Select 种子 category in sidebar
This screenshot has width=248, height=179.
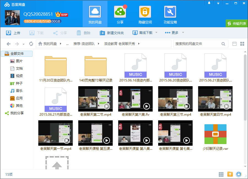click(17, 83)
